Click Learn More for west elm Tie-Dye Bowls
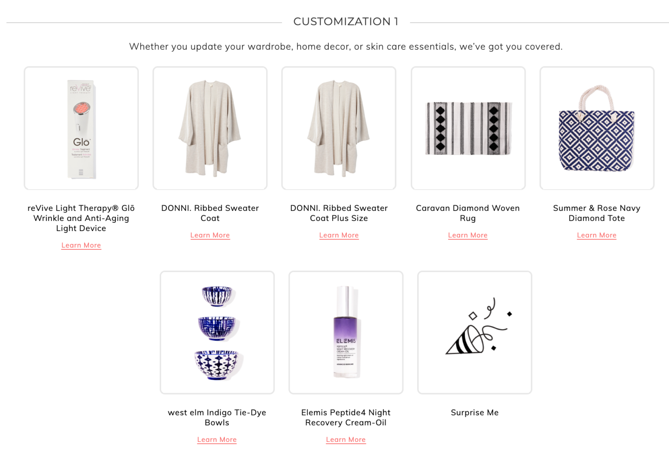669x452 pixels. (217, 439)
